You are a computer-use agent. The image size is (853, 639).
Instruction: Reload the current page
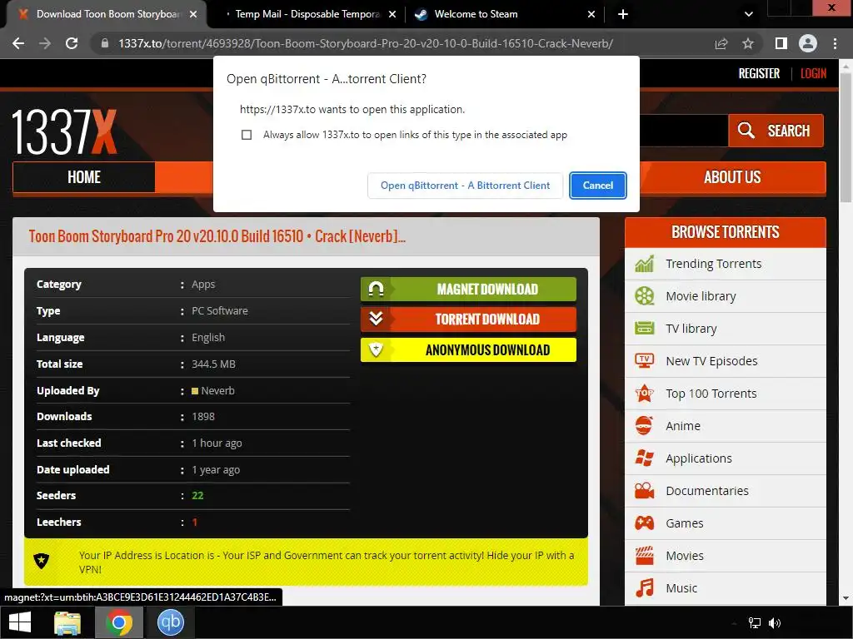point(72,43)
